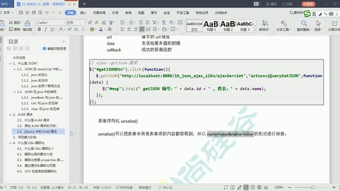The height and width of the screenshot is (191, 340).
Task: Open the File (文件) menu dropdown arrow
Action: coord(13,13)
